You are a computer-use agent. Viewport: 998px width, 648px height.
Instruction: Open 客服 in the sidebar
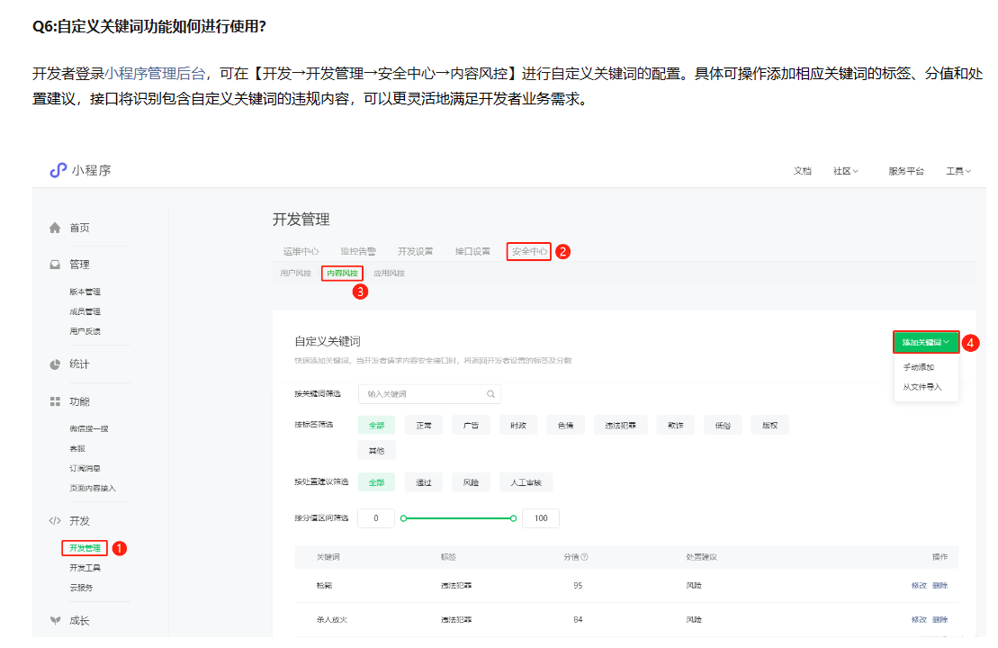[x=77, y=448]
